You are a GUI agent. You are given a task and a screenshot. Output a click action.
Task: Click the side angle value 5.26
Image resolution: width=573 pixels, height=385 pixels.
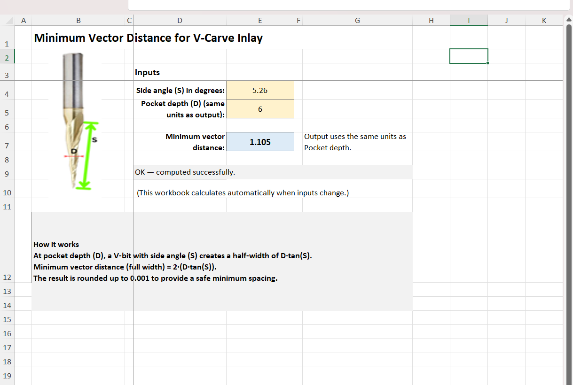coord(260,90)
